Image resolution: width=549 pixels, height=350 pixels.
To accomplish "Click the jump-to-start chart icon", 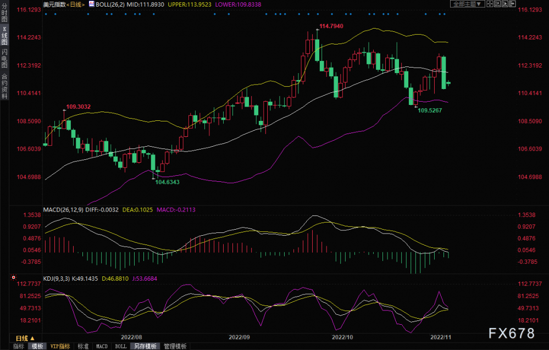I will 497,4.
